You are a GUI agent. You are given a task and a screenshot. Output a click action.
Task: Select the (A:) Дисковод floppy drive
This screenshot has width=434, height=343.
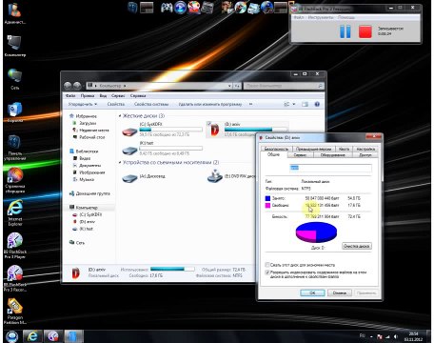point(129,178)
